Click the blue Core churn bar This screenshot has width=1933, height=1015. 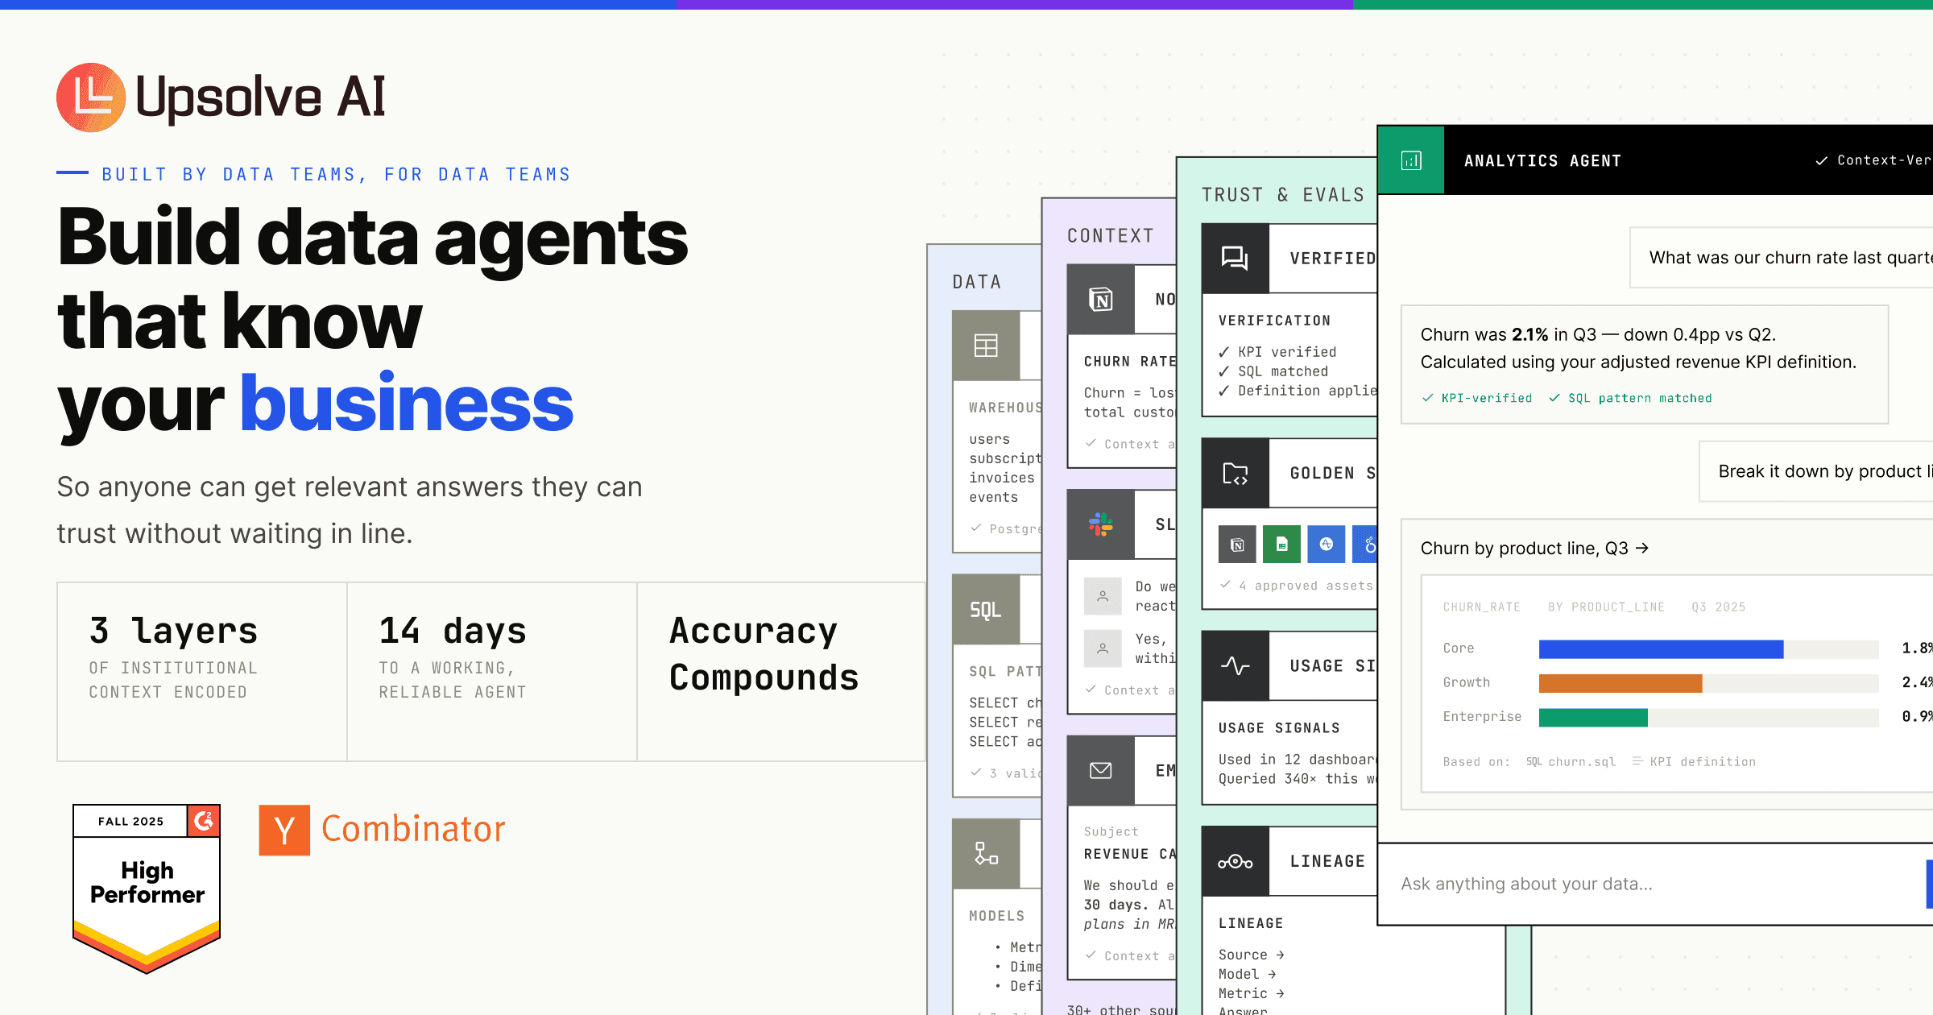pyautogui.click(x=1661, y=649)
